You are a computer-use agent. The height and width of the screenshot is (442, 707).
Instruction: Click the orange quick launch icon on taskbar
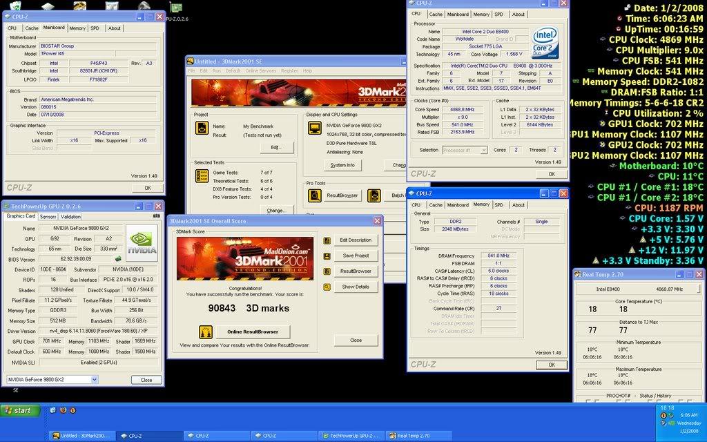coord(72,410)
